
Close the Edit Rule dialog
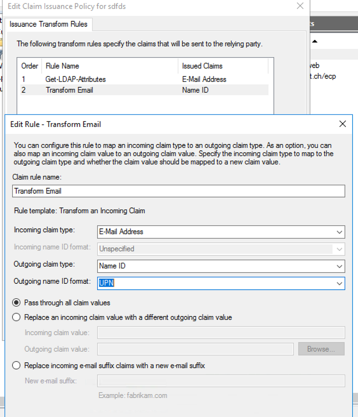click(x=343, y=124)
